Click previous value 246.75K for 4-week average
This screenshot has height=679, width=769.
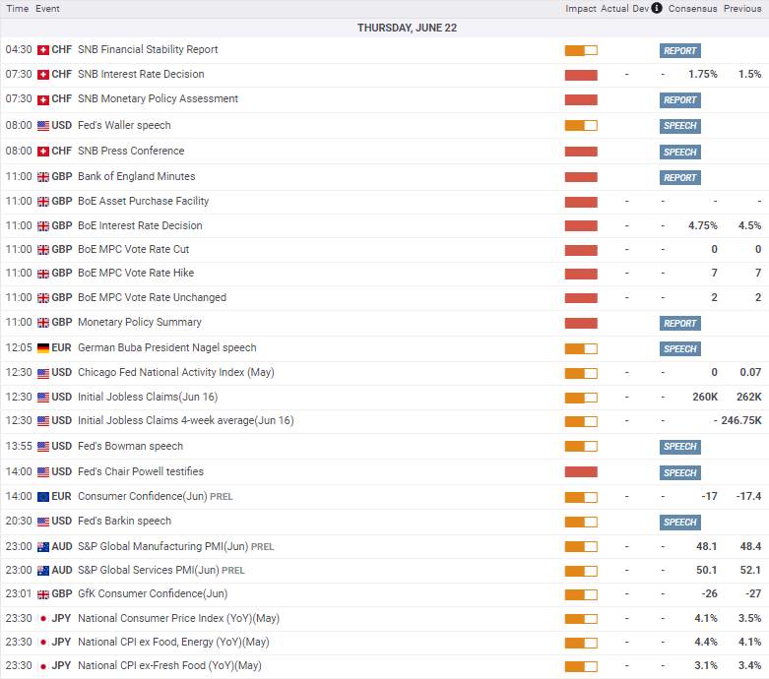tap(741, 420)
